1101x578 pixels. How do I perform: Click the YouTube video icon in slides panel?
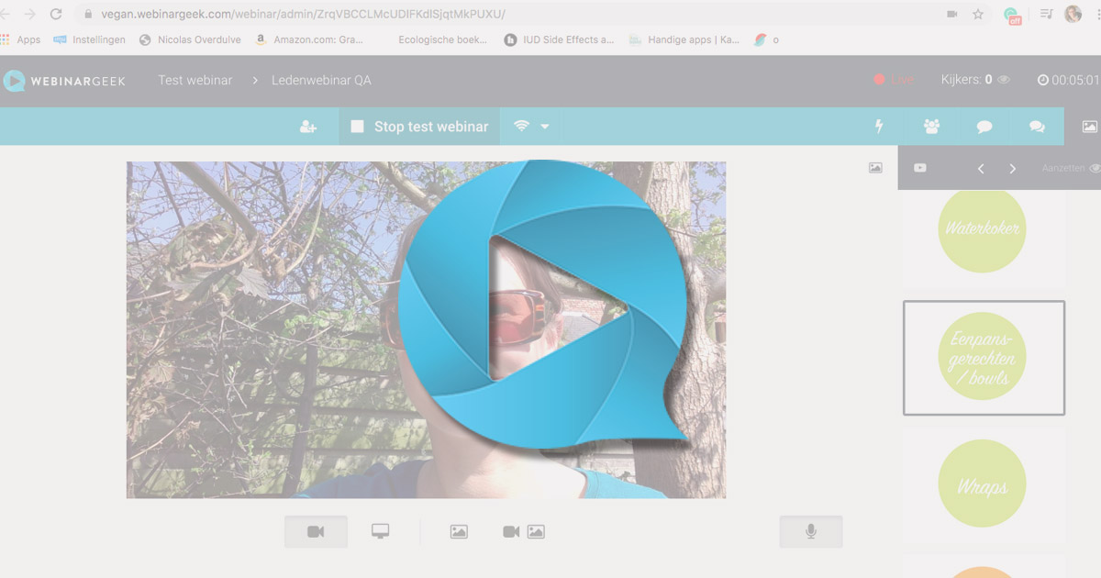coord(919,168)
